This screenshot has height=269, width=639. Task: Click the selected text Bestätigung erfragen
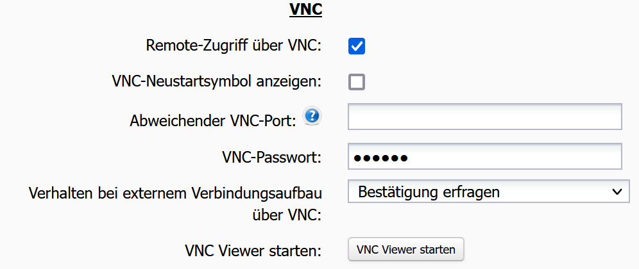429,192
